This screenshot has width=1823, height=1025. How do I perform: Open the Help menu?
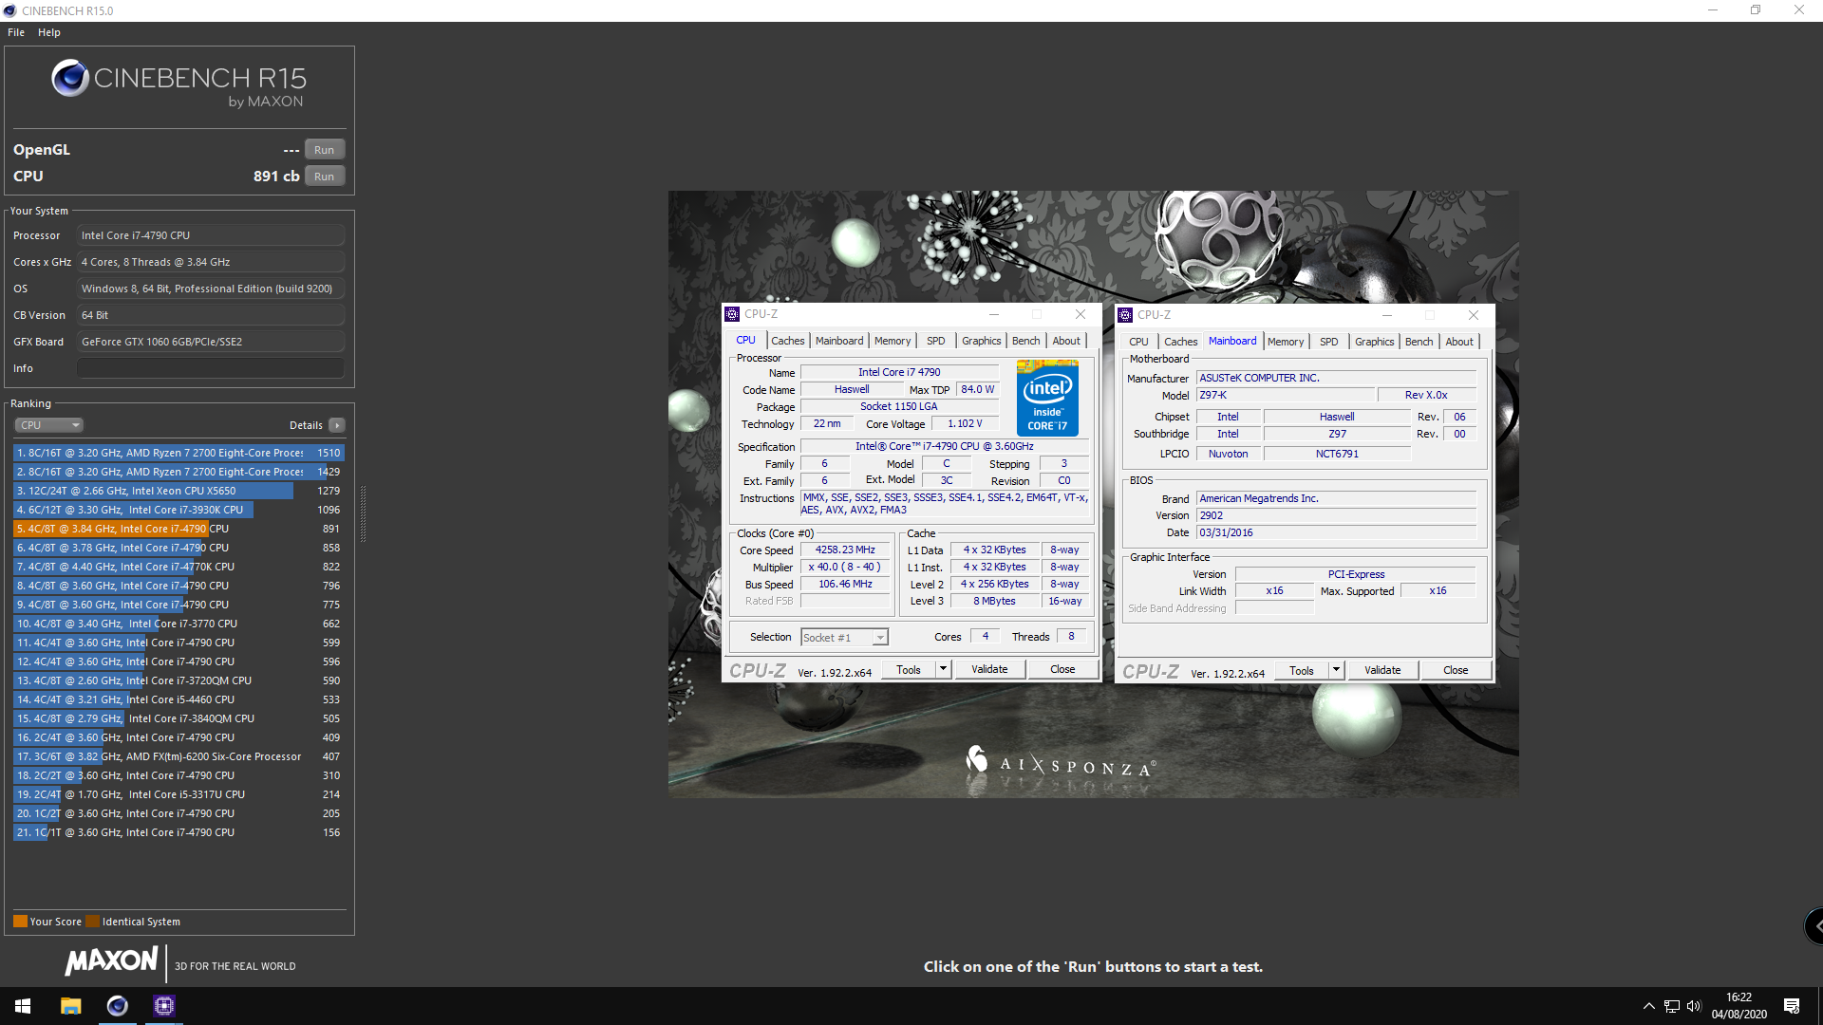(x=49, y=32)
